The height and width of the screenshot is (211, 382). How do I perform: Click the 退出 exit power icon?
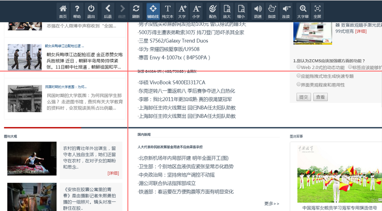(91, 11)
